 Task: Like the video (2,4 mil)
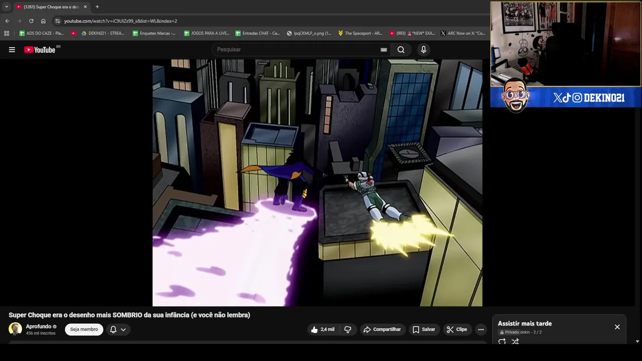click(x=323, y=329)
